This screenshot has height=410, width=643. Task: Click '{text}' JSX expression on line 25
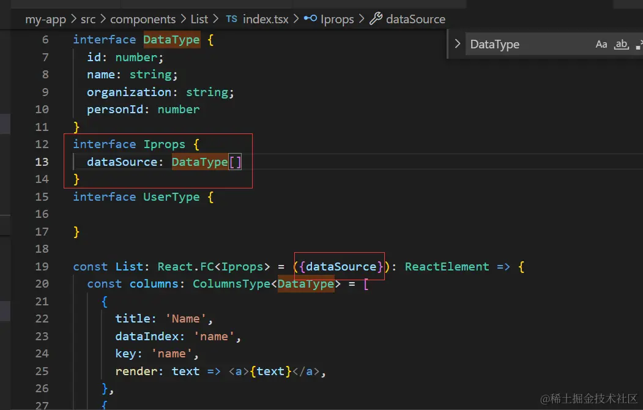270,371
